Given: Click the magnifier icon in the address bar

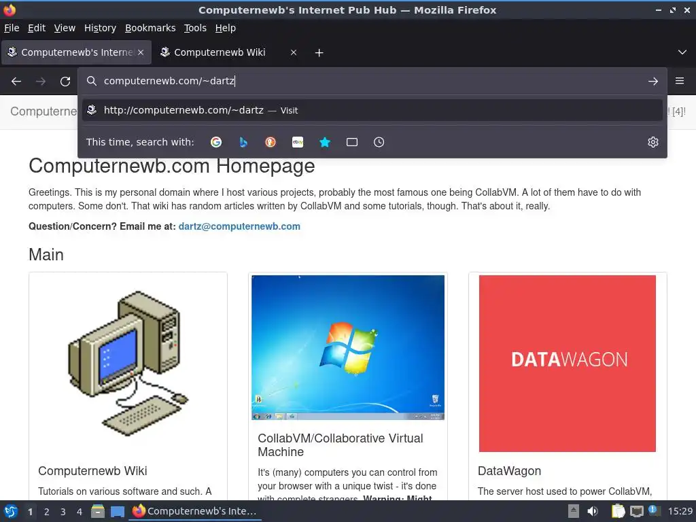Looking at the screenshot, I should click(x=92, y=81).
